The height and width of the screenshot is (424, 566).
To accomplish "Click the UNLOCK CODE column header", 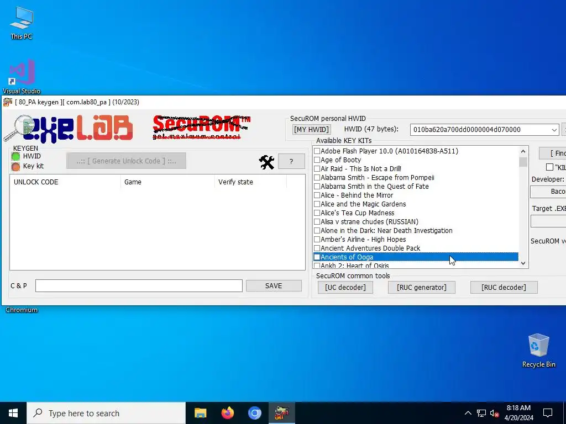I will 65,182.
